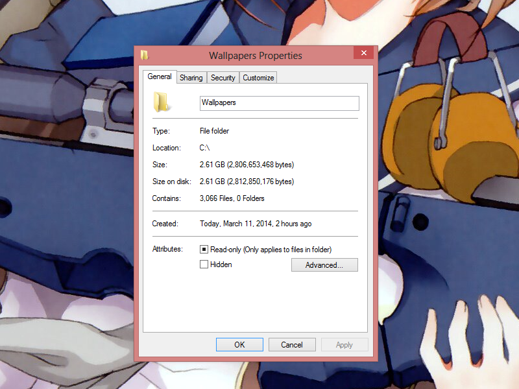519x389 pixels.
Task: Click the 'File folder' type value
Action: [x=214, y=131]
